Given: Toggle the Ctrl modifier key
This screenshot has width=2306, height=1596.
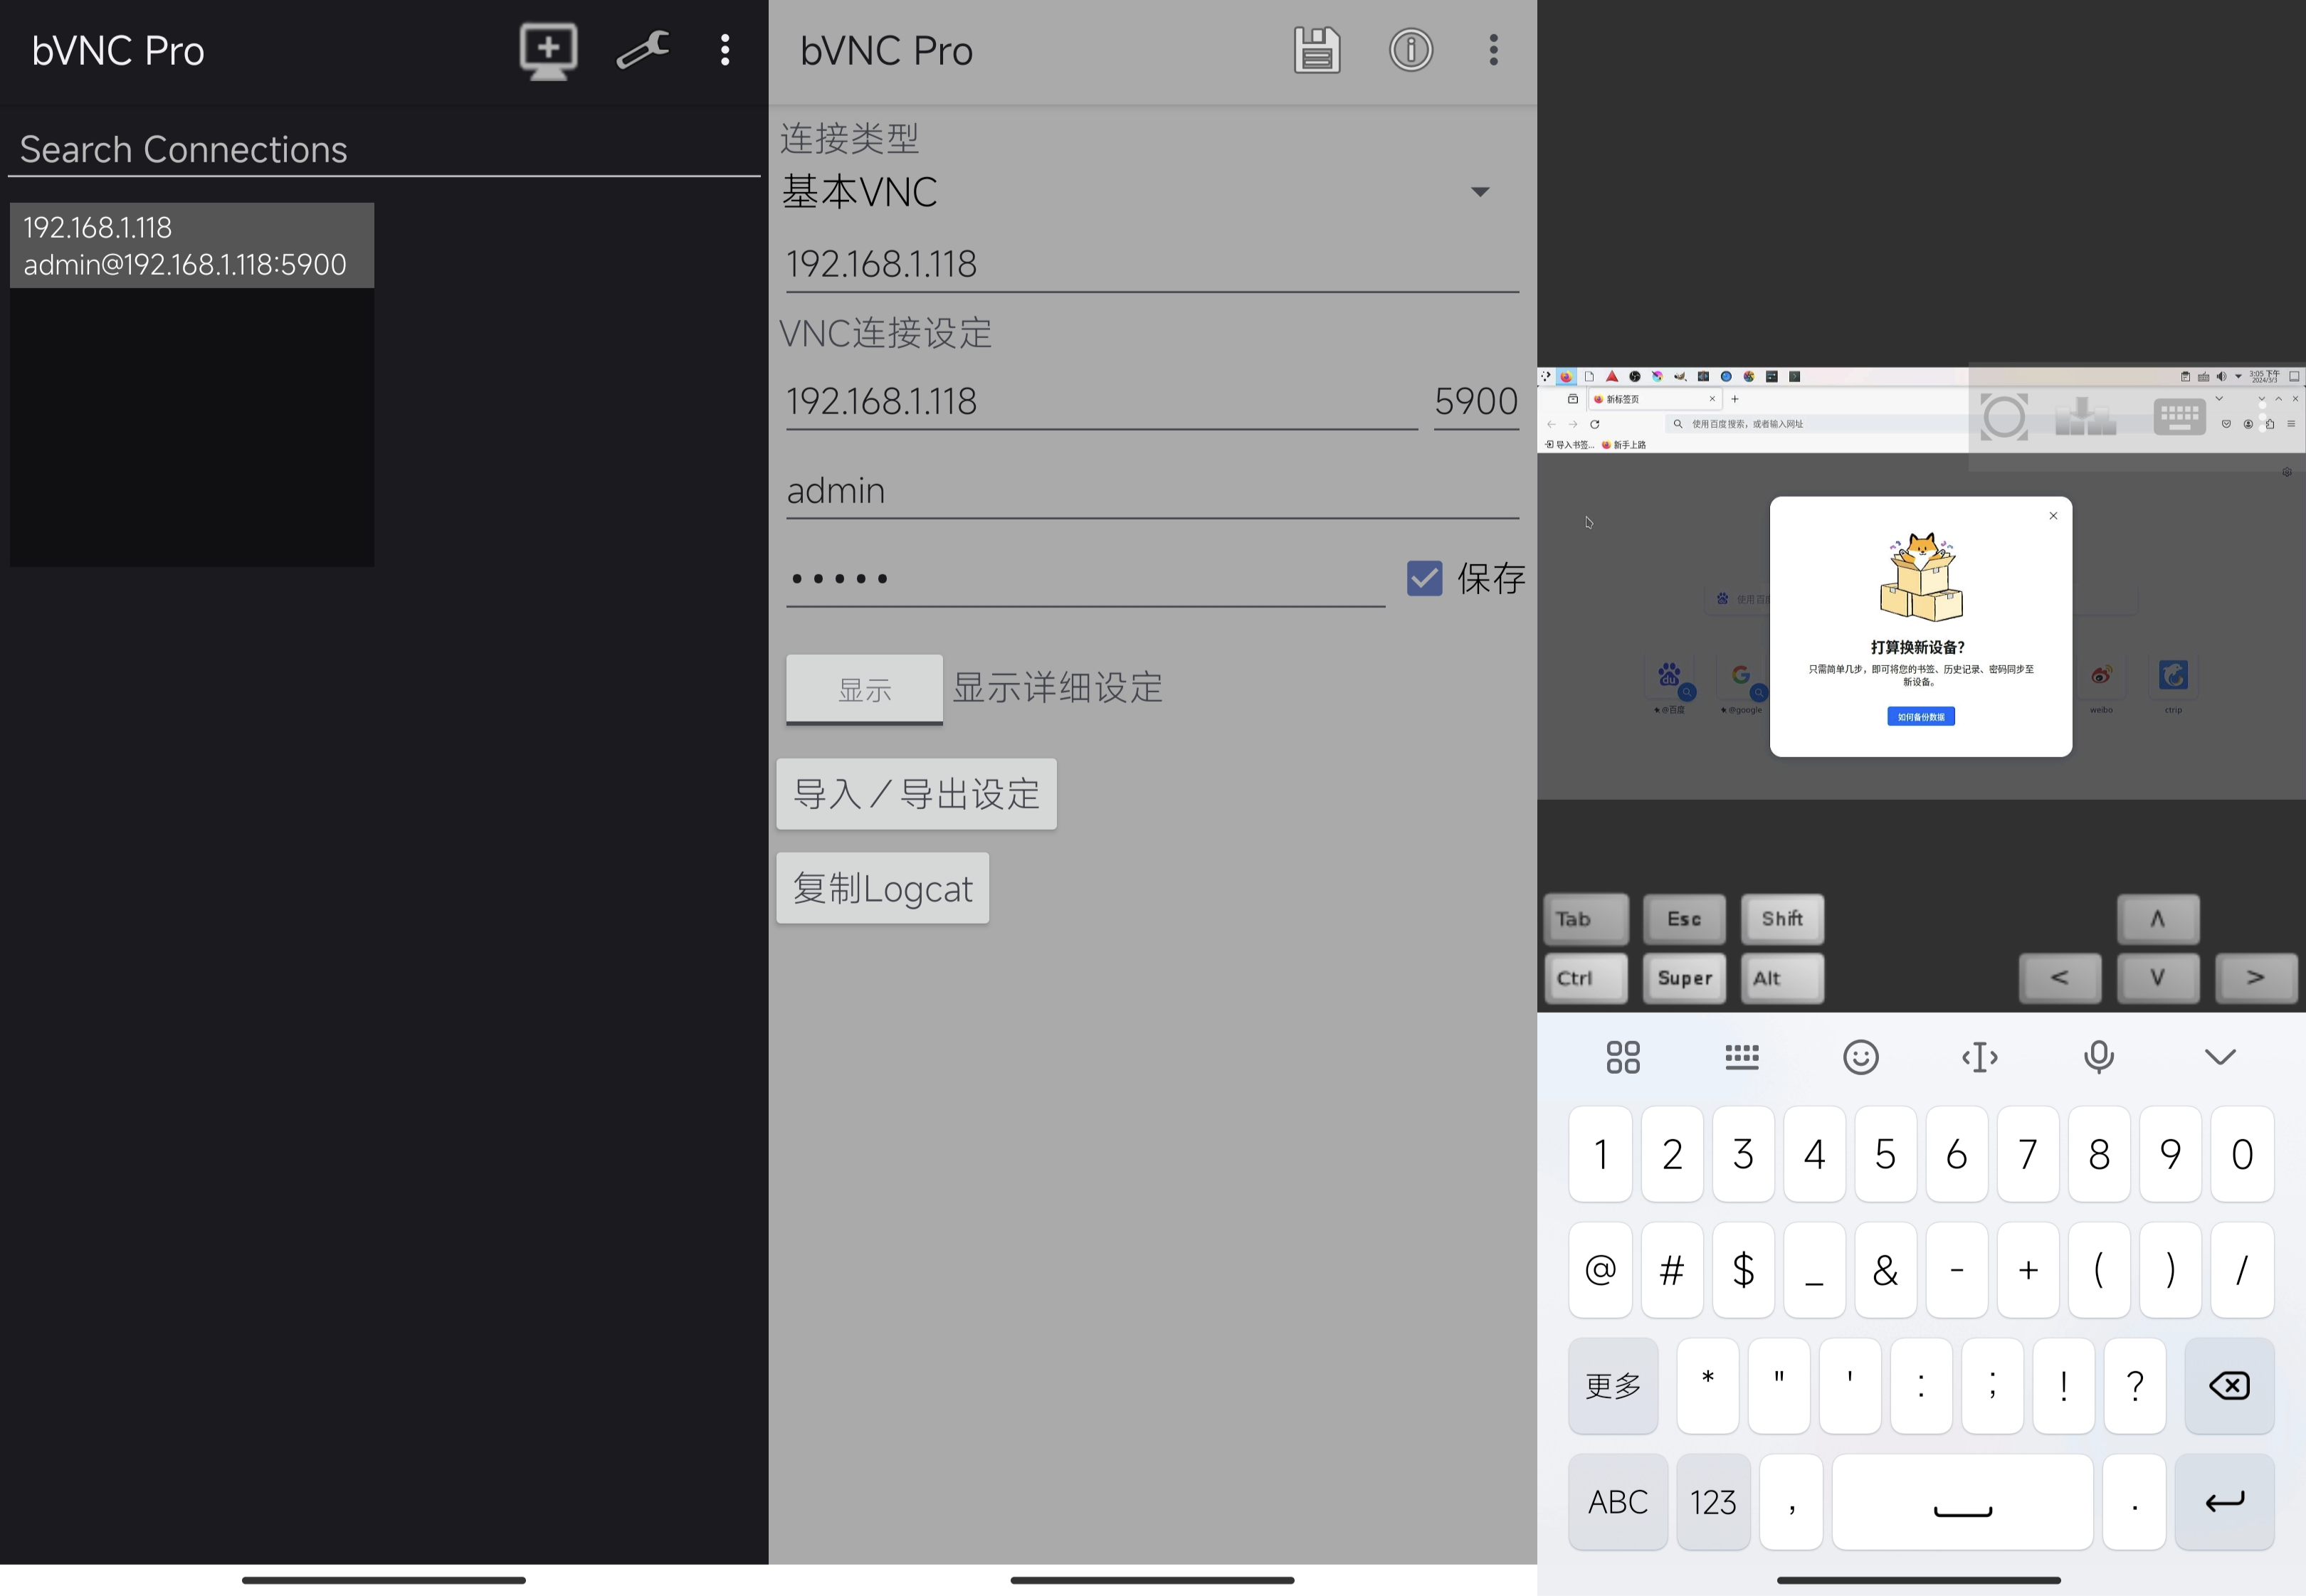Looking at the screenshot, I should [1585, 978].
